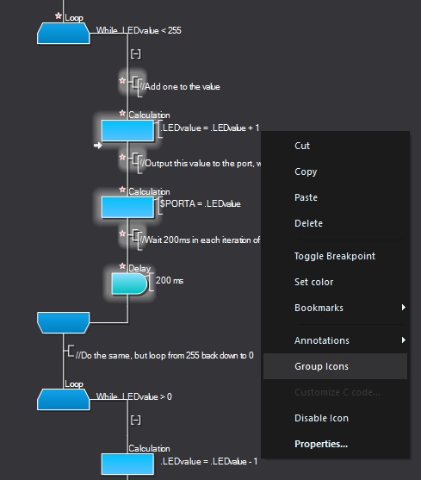This screenshot has height=480, width=421.
Task: Click the '.LEDvalue = .LEDvalue - 1' expression text
Action: click(x=209, y=461)
